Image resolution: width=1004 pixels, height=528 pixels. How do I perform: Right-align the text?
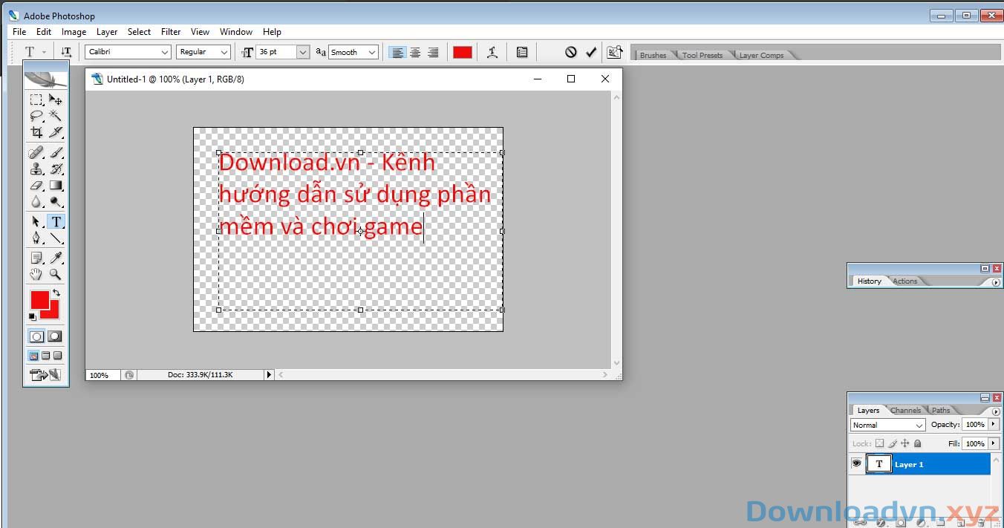[433, 52]
